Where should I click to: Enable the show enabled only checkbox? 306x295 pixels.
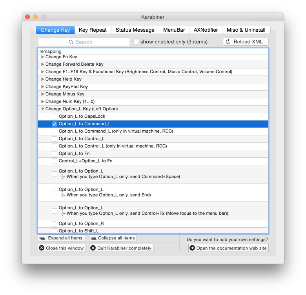click(136, 41)
